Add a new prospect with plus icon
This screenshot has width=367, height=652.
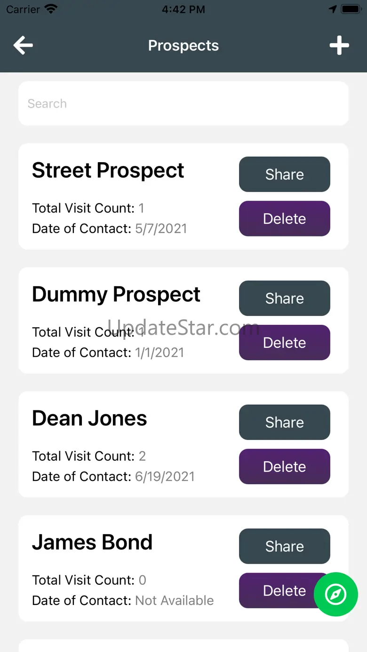click(x=339, y=46)
